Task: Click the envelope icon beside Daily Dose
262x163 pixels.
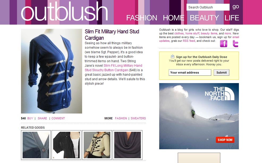Action: [173, 57]
